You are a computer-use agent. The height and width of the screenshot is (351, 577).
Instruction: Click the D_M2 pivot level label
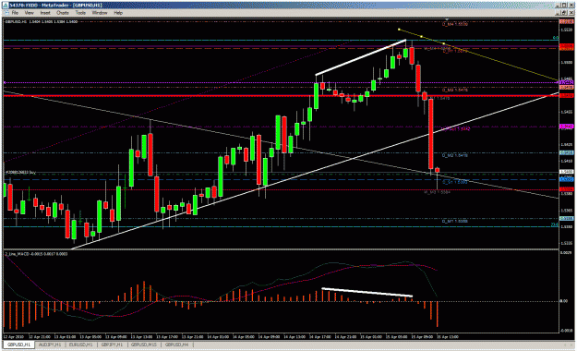click(455, 156)
